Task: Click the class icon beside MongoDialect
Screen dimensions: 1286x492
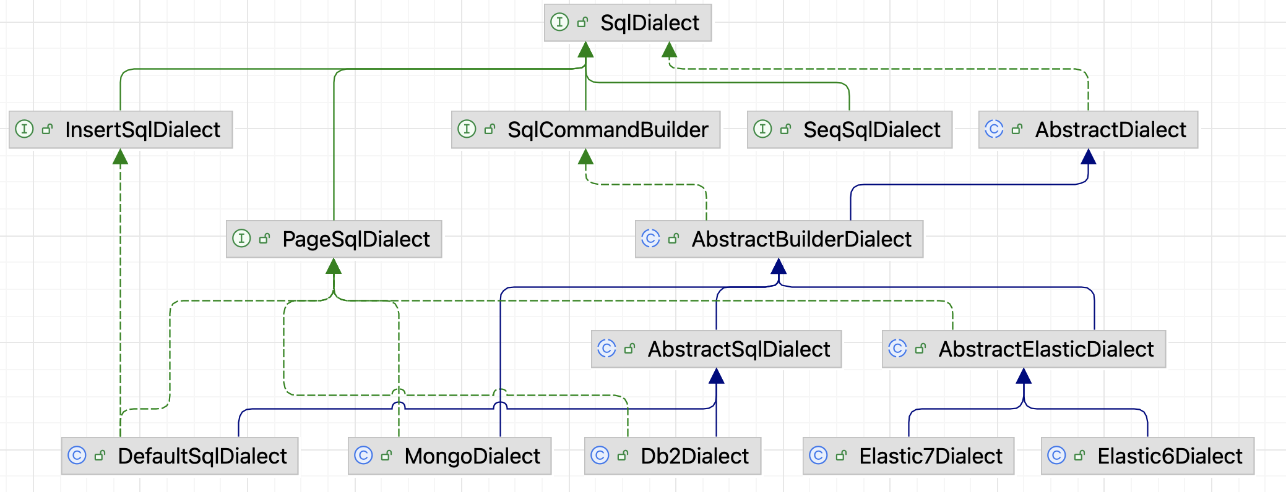Action: 363,456
